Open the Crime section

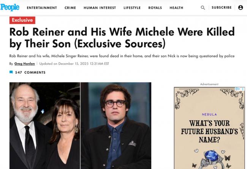[70, 8]
